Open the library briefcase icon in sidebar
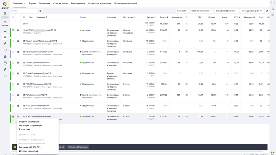The height and width of the screenshot is (155, 276). pos(5,63)
